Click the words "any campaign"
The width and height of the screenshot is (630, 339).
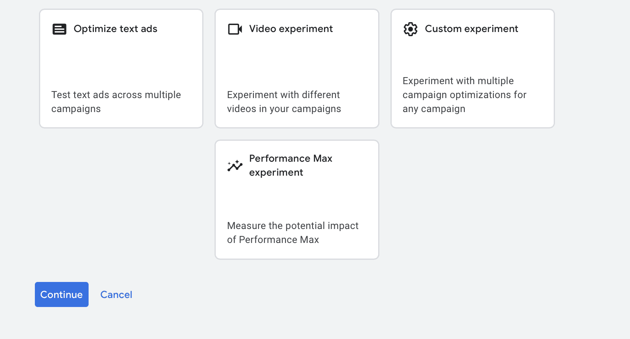434,109
